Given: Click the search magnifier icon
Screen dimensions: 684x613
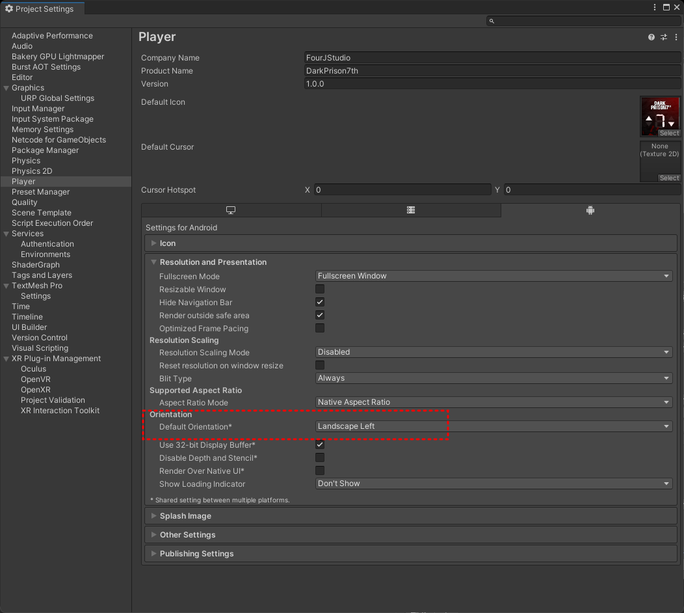Looking at the screenshot, I should coord(492,21).
